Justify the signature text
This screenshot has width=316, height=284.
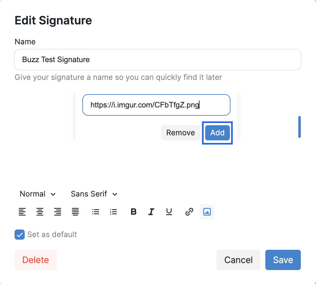tap(75, 212)
